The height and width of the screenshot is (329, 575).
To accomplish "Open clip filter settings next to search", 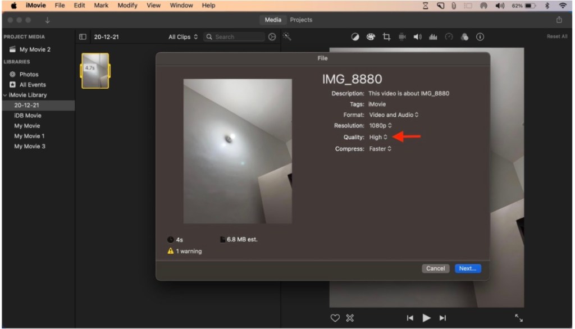I will (272, 36).
